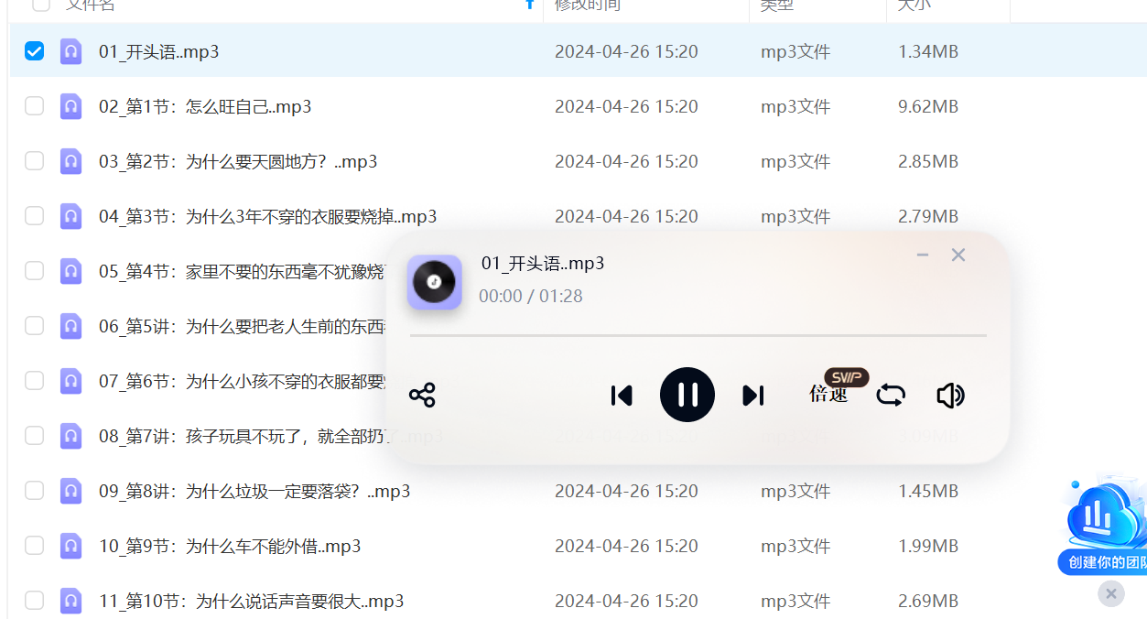The image size is (1147, 619).
Task: Skip to the next track
Action: tap(753, 396)
